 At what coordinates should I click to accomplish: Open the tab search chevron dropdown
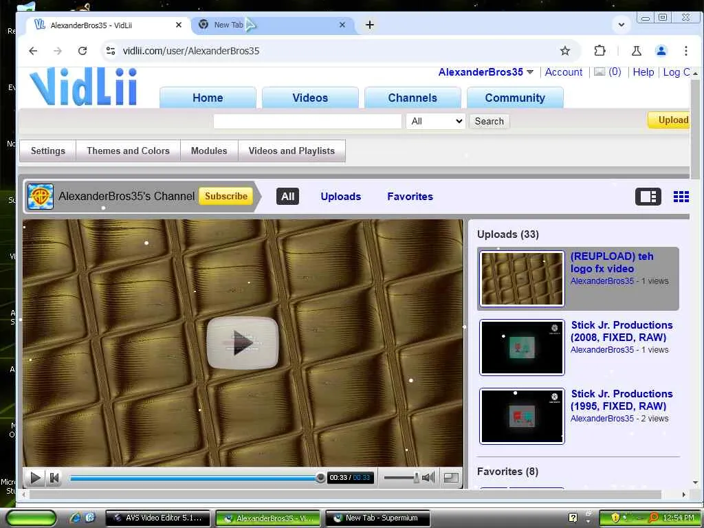[621, 25]
